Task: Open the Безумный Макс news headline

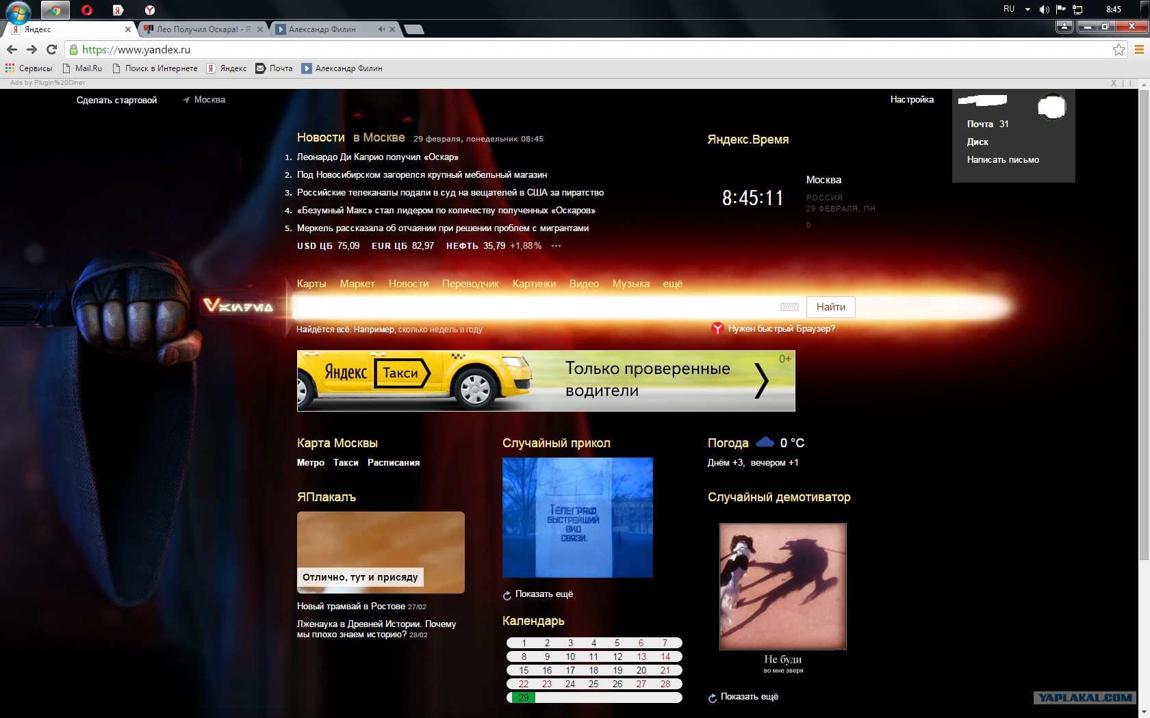Action: (446, 210)
